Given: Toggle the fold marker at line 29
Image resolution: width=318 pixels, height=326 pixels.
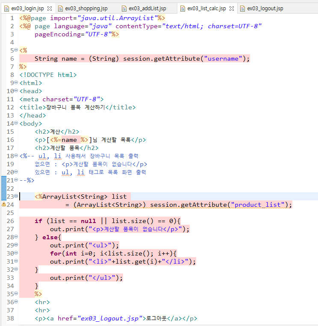Looking at the screenshot, I should (16, 245).
